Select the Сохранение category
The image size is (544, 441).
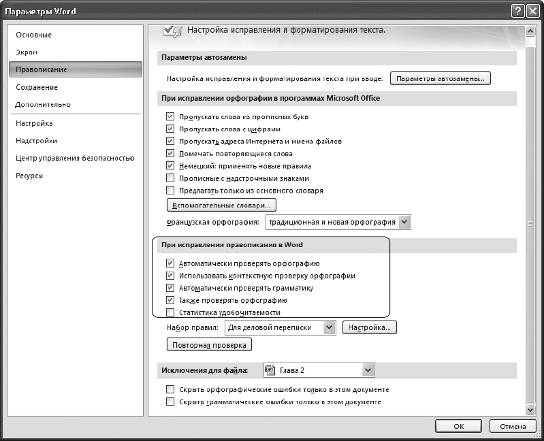click(37, 87)
